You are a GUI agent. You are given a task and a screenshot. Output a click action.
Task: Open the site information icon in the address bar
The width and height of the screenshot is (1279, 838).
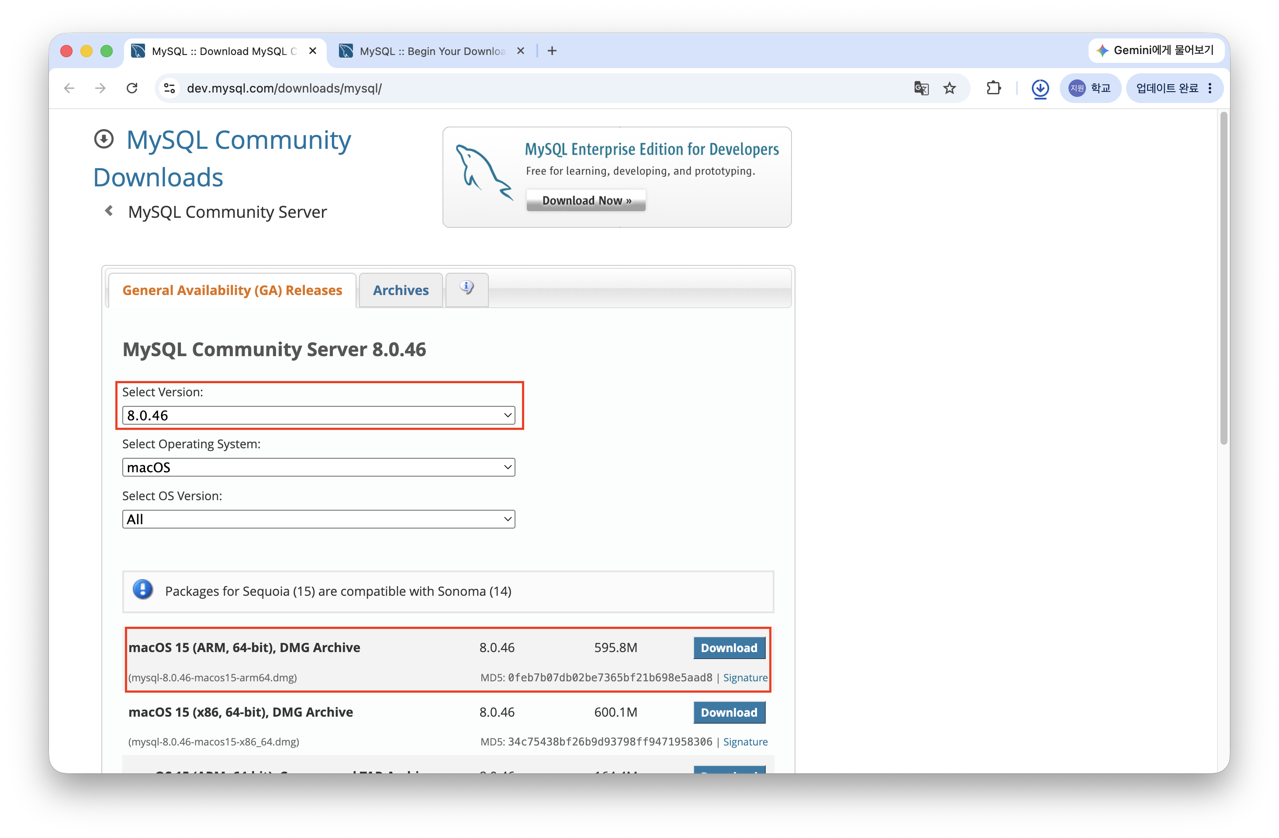click(170, 88)
